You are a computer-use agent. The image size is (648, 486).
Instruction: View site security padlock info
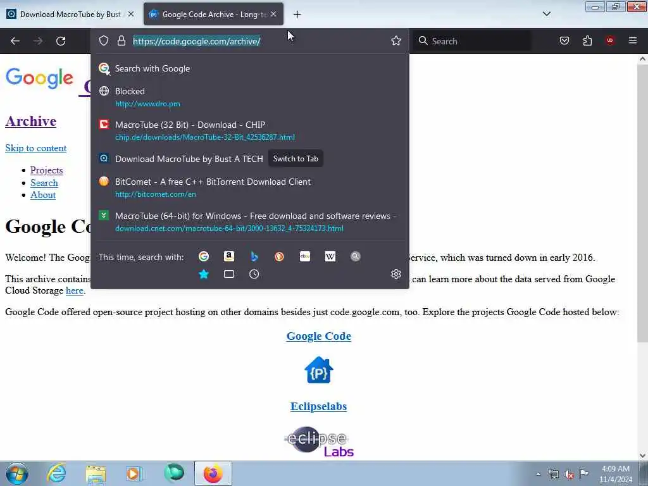point(121,40)
